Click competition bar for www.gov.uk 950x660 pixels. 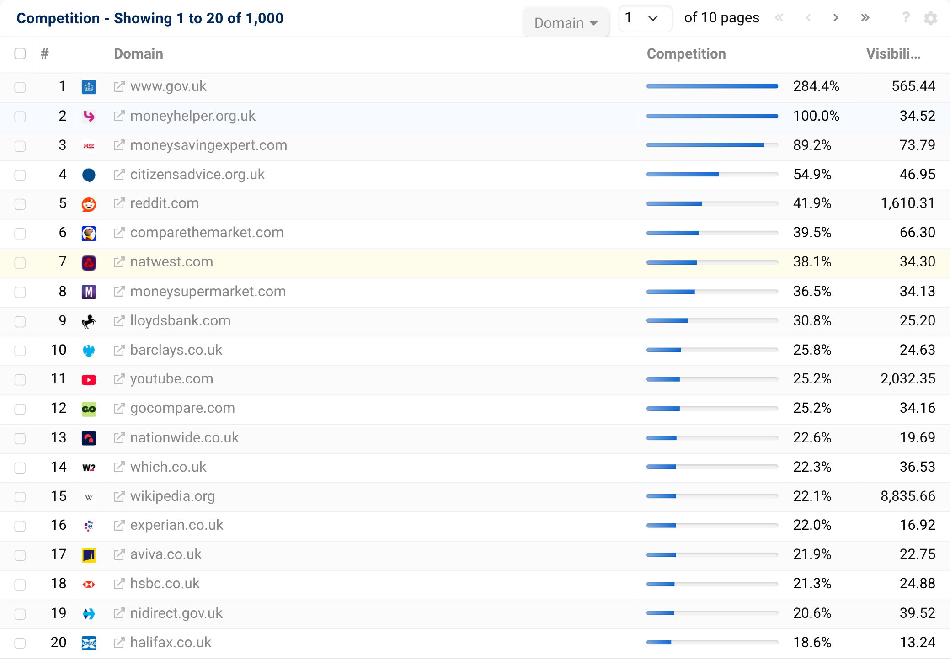tap(712, 86)
